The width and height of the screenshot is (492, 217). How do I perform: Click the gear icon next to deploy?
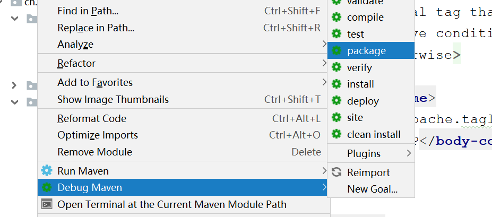pyautogui.click(x=336, y=101)
